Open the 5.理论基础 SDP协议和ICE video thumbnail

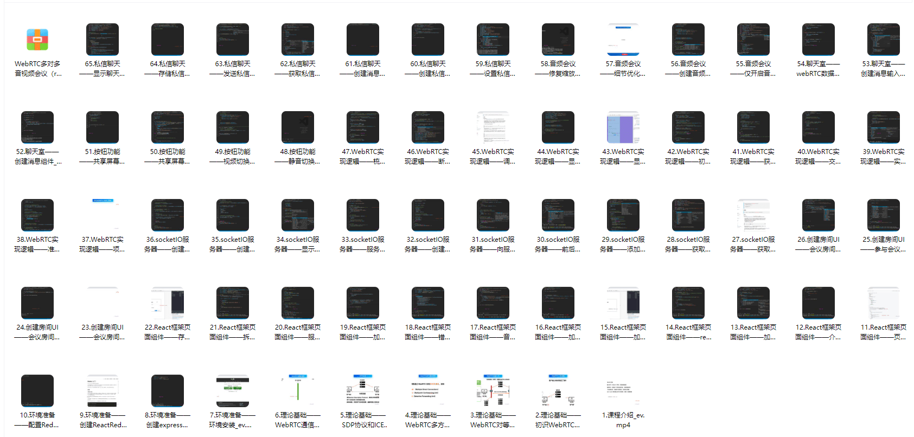tap(362, 391)
